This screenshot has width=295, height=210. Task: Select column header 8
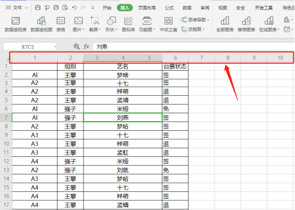(228, 57)
